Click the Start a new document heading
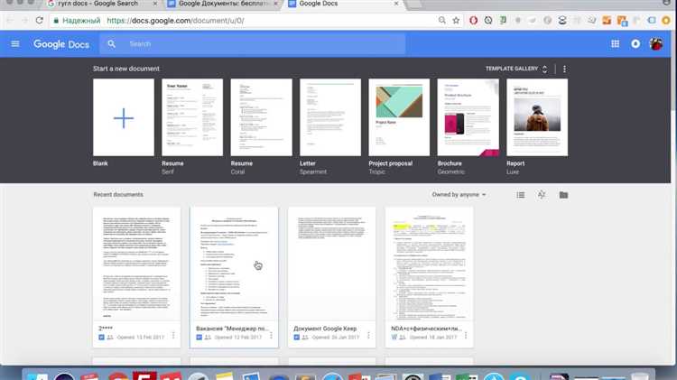Image resolution: width=677 pixels, height=380 pixels. [126, 69]
